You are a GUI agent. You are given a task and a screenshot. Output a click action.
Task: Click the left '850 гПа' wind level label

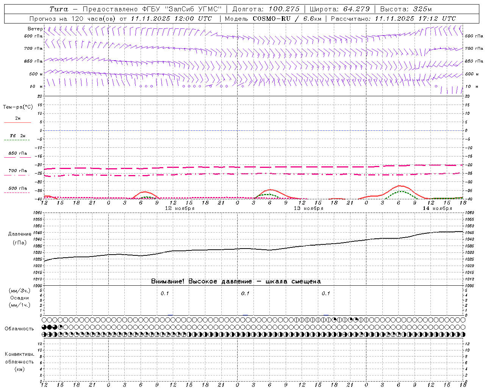pyautogui.click(x=33, y=61)
